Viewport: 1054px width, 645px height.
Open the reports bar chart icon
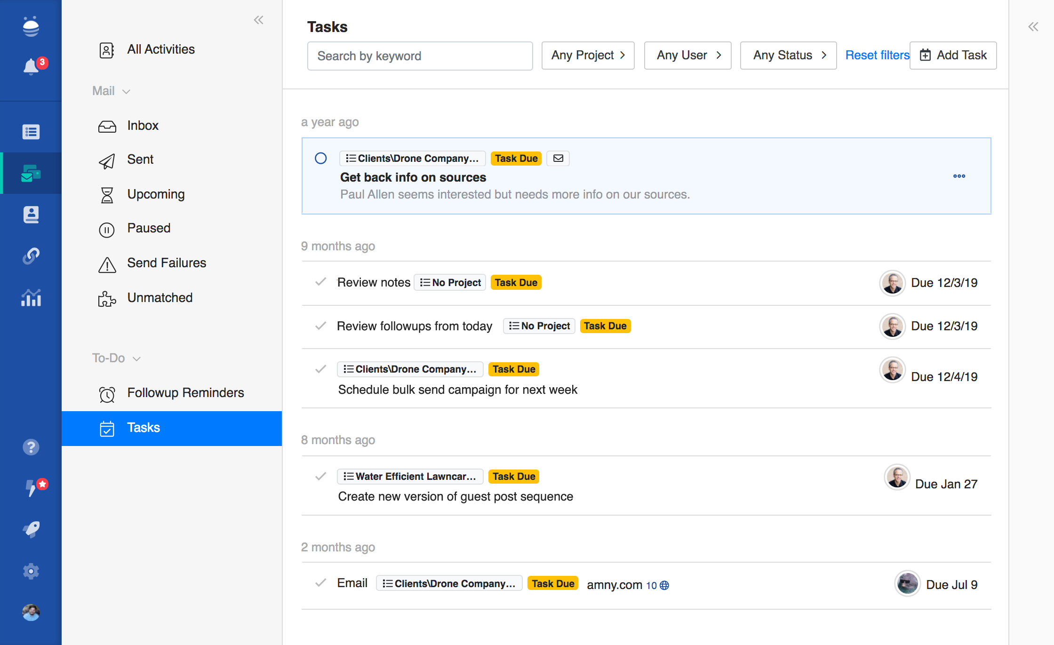click(x=31, y=298)
